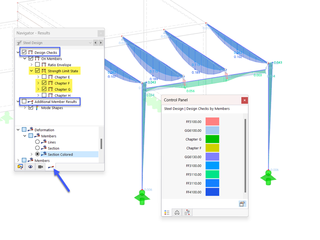Uncheck Chapter G checkbox
320x240 pixels.
coord(44,89)
